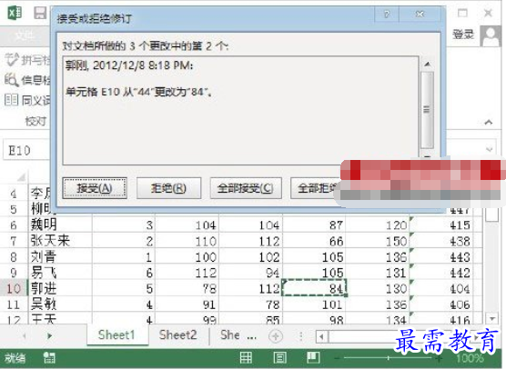Image resolution: width=506 pixels, height=369 pixels.
Task: Click the next sheet navigation arrow
Action: (49, 336)
